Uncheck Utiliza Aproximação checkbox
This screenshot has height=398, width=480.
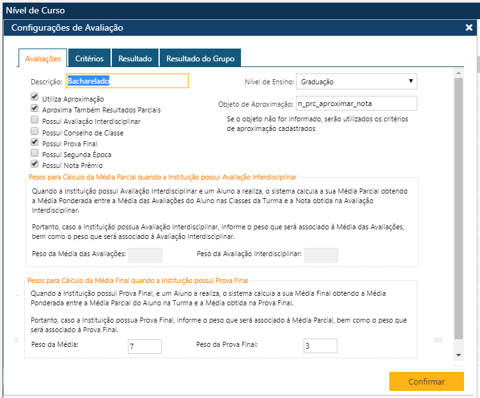point(35,98)
